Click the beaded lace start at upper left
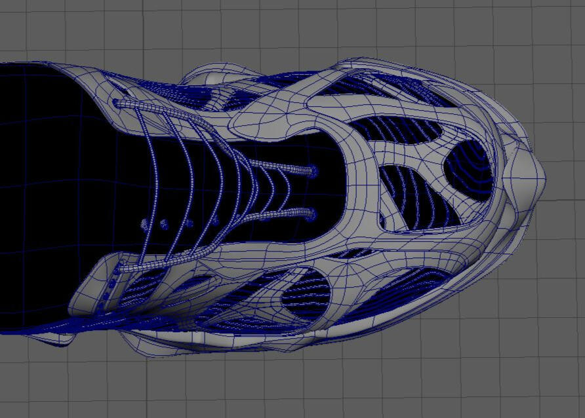The height and width of the screenshot is (418, 585). coord(118,103)
